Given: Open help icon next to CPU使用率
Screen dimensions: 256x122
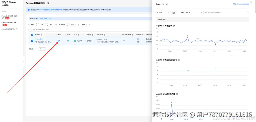Looking at the screenshot, I should click(174, 26).
